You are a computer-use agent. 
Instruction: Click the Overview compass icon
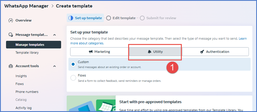click(x=11, y=20)
